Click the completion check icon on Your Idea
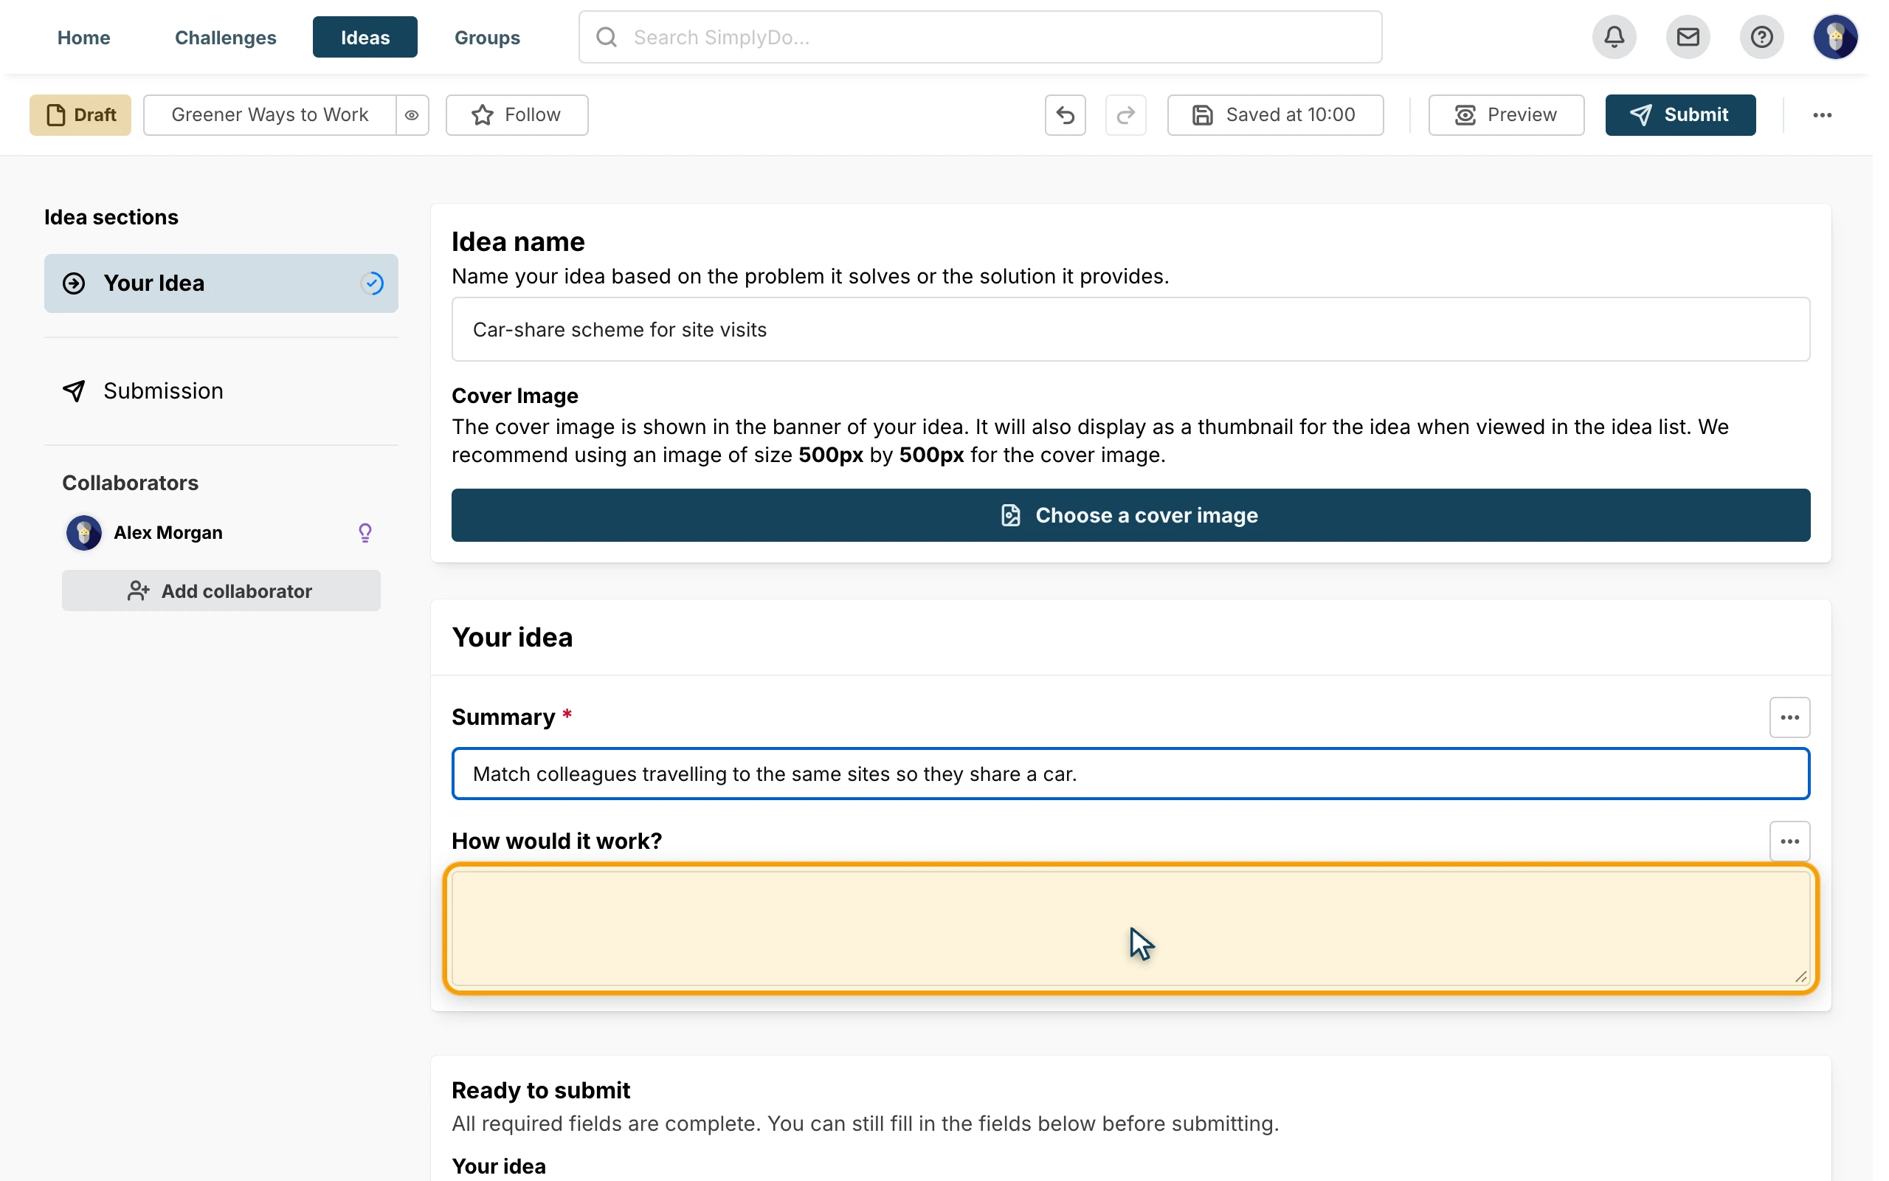The image size is (1889, 1181). [373, 283]
